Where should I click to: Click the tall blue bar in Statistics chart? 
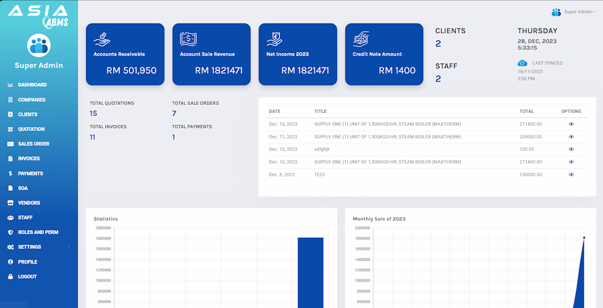[310, 272]
